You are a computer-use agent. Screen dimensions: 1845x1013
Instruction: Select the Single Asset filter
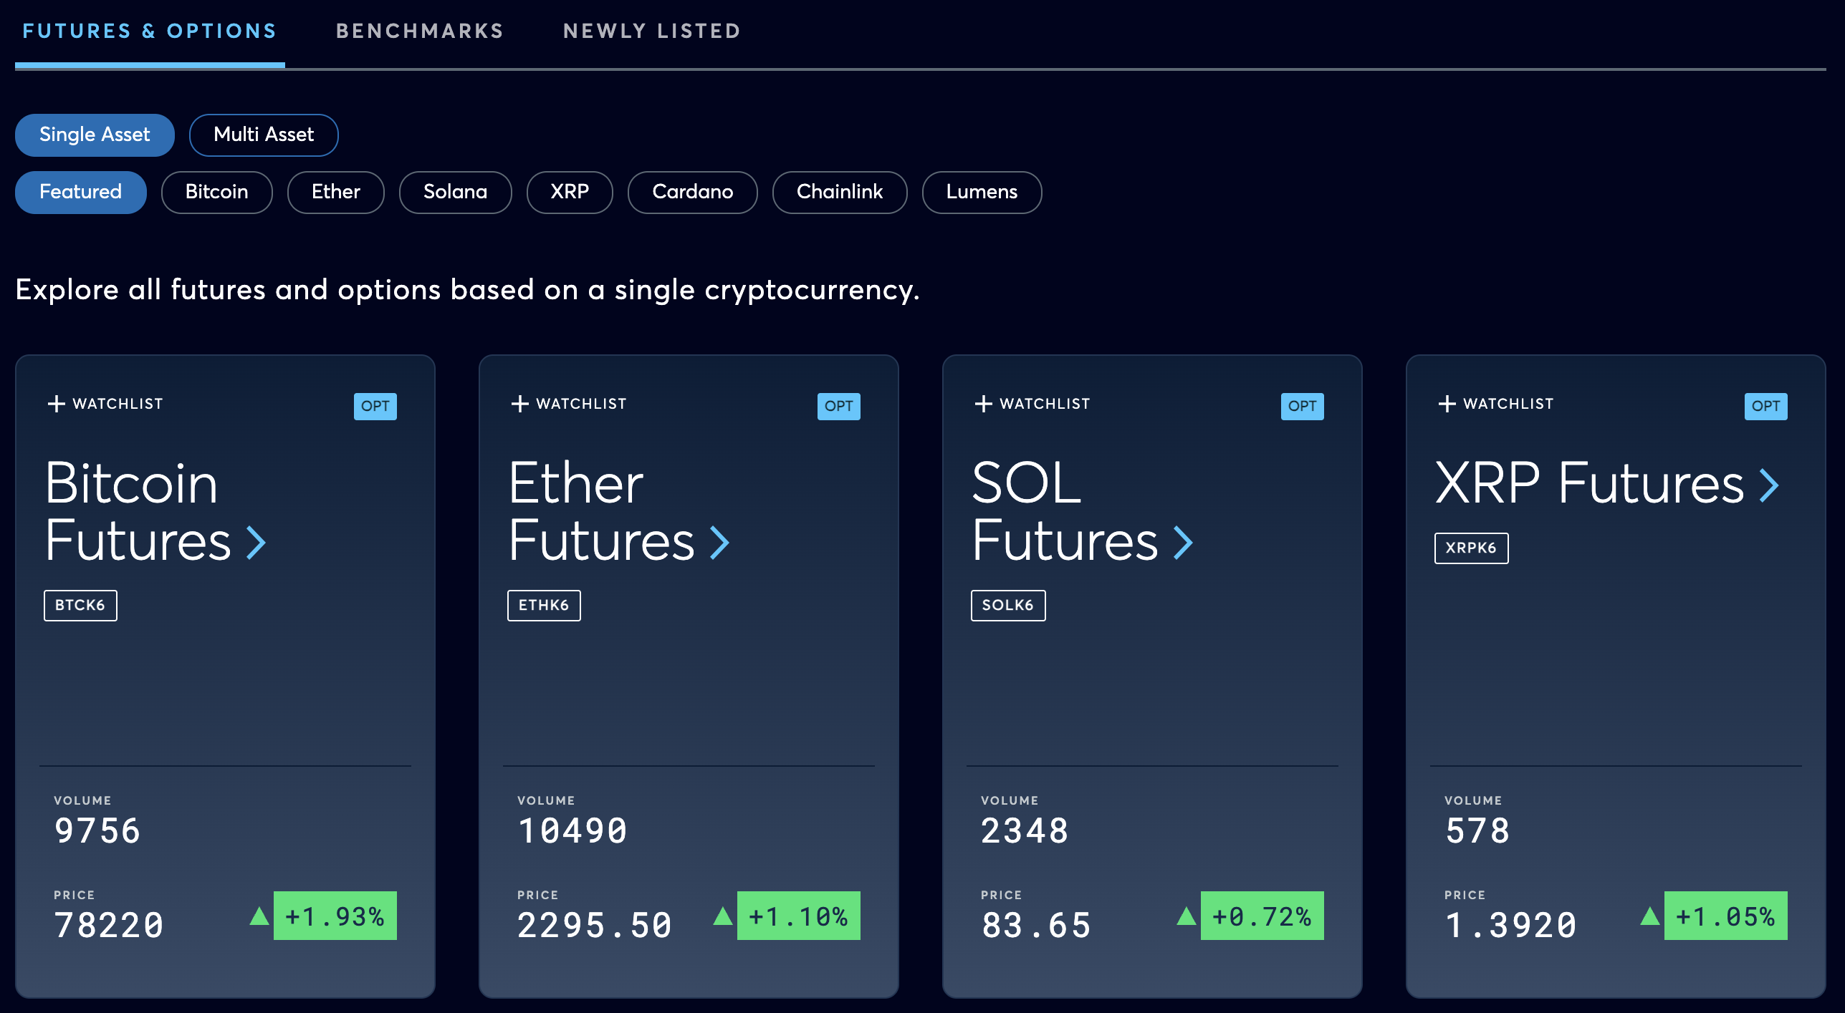click(95, 135)
